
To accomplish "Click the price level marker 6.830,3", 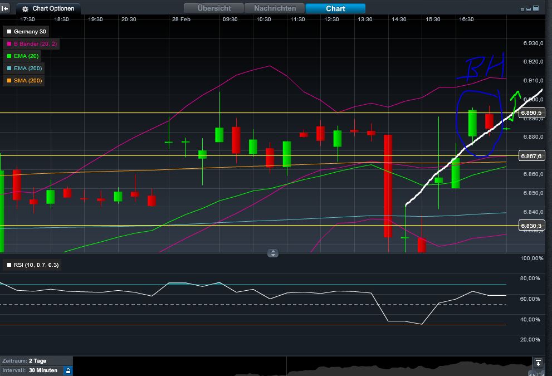I will point(531,224).
